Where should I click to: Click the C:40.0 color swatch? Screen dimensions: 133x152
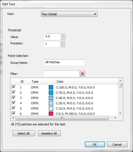pos(51,98)
